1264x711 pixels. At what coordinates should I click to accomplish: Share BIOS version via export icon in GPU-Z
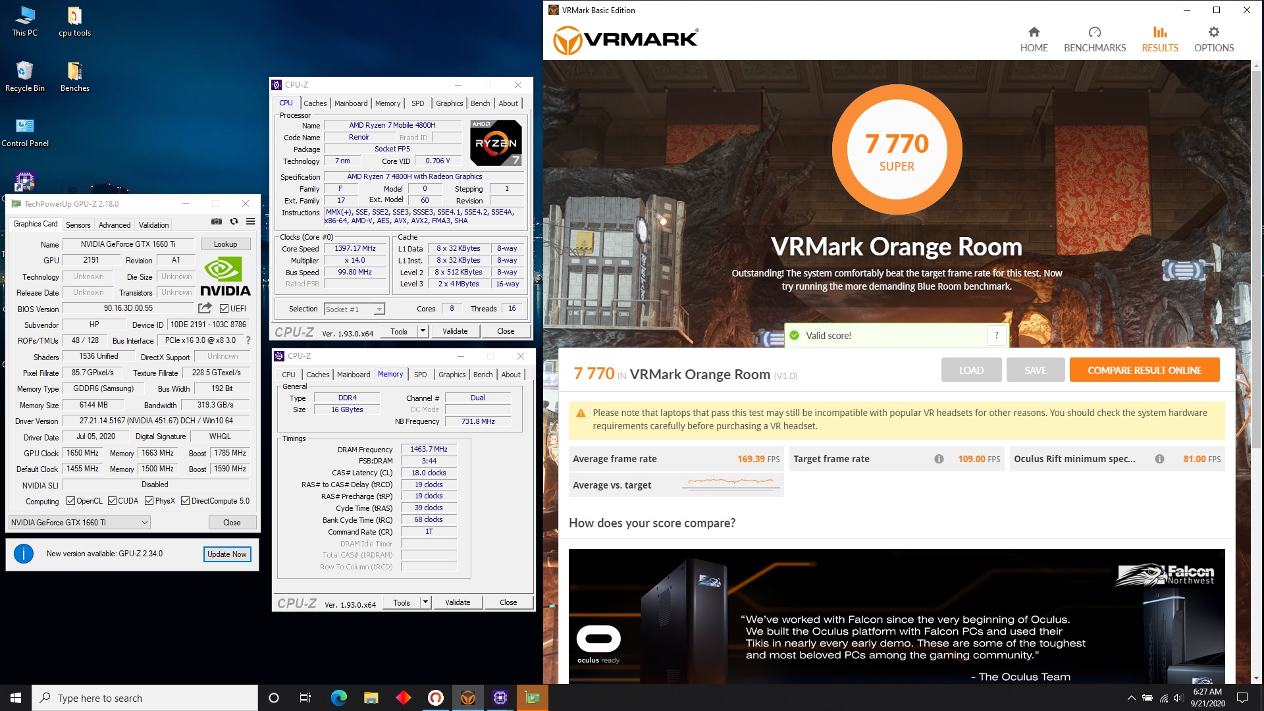point(205,308)
